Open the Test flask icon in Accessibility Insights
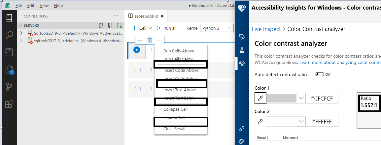381x145 pixels. coord(241,50)
